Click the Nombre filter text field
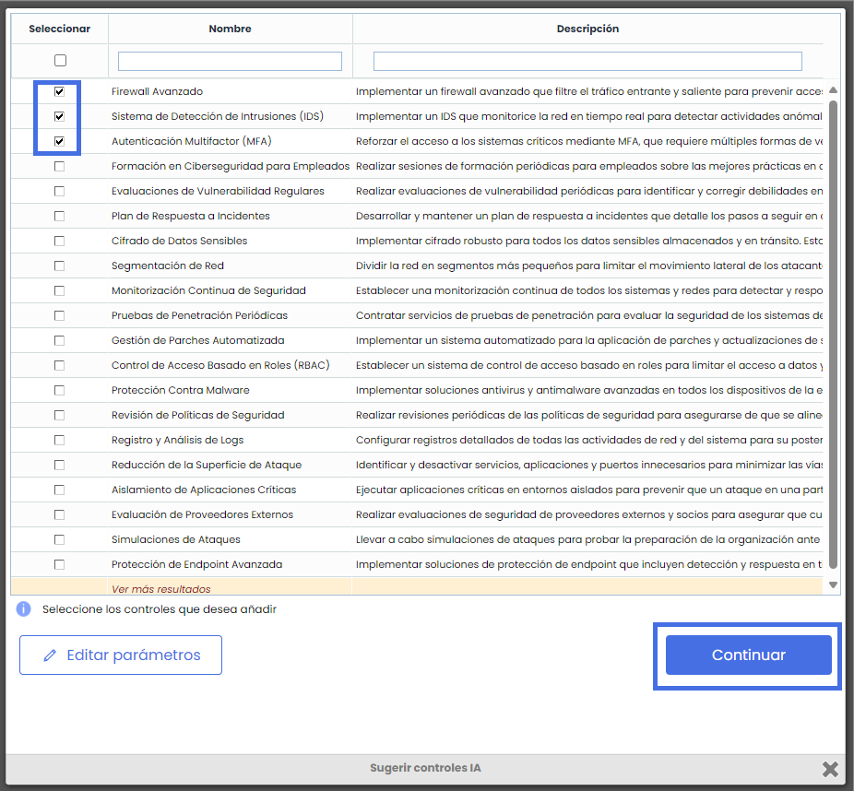Image resolution: width=854 pixels, height=791 pixels. (230, 62)
